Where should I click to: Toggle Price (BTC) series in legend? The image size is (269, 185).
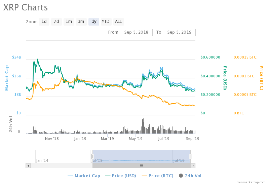tap(157, 176)
